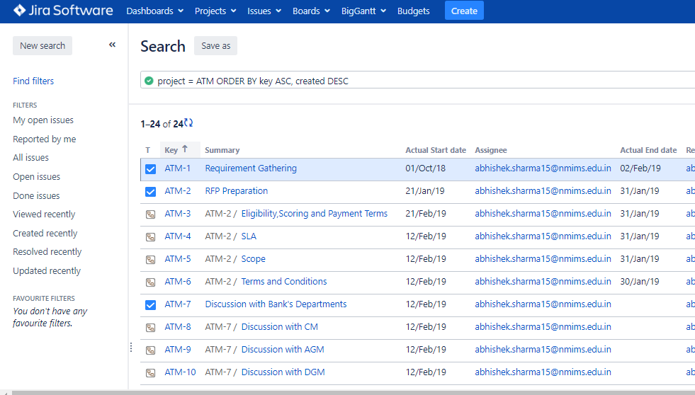Click the task checkbox icon for ATM-7
This screenshot has height=395, width=695.
coord(150,304)
